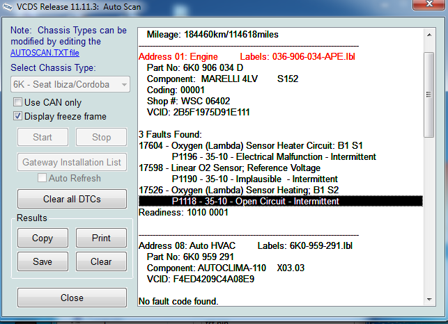
Task: Open the AUTOSCAN.TXT file link
Action: 45,53
